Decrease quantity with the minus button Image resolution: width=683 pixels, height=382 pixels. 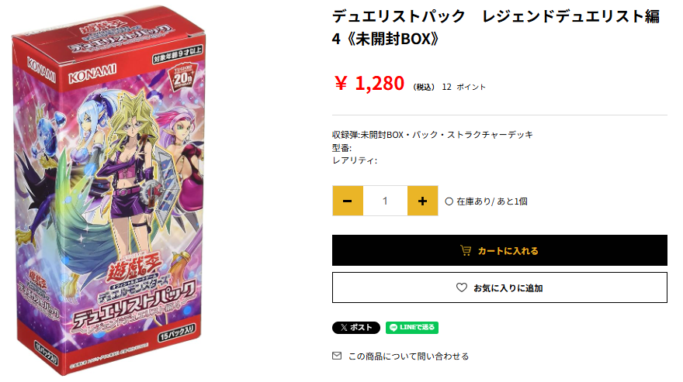click(348, 201)
